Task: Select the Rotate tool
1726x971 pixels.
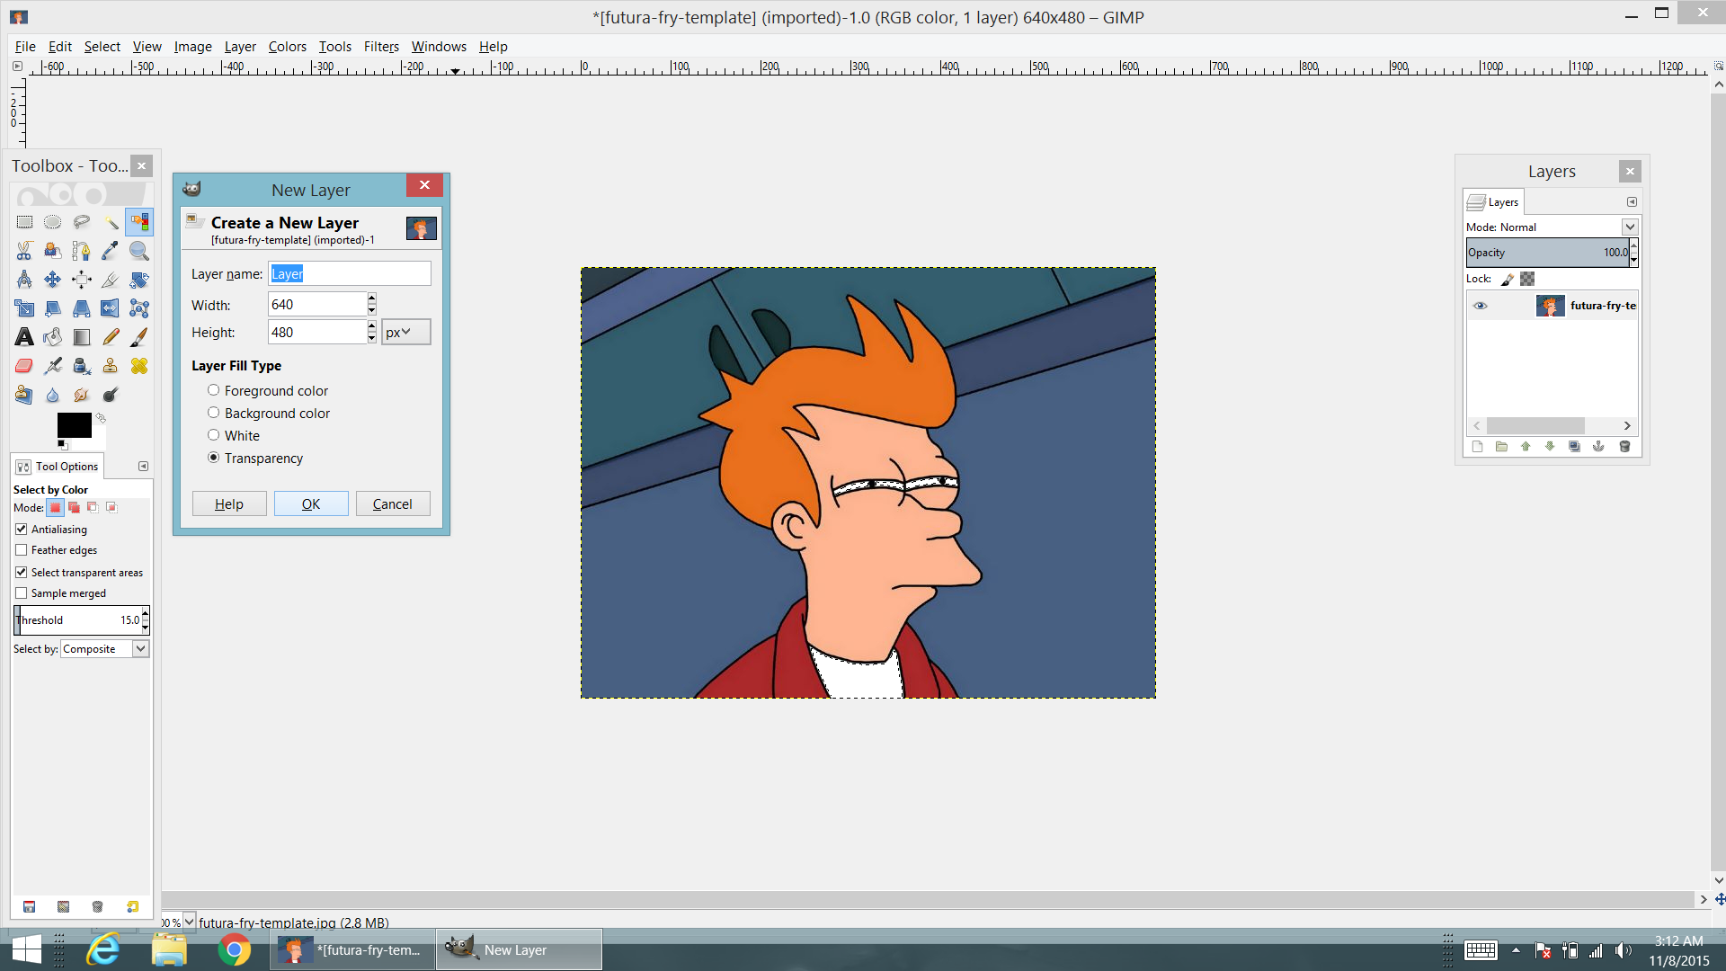Action: click(x=139, y=280)
